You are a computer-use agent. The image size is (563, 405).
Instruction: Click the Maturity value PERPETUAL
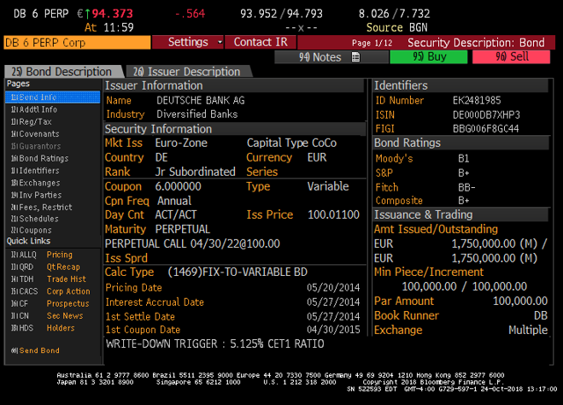[182, 229]
